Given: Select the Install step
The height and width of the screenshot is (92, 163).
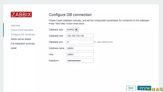Looking at the screenshot, I should [x=14, y=48].
